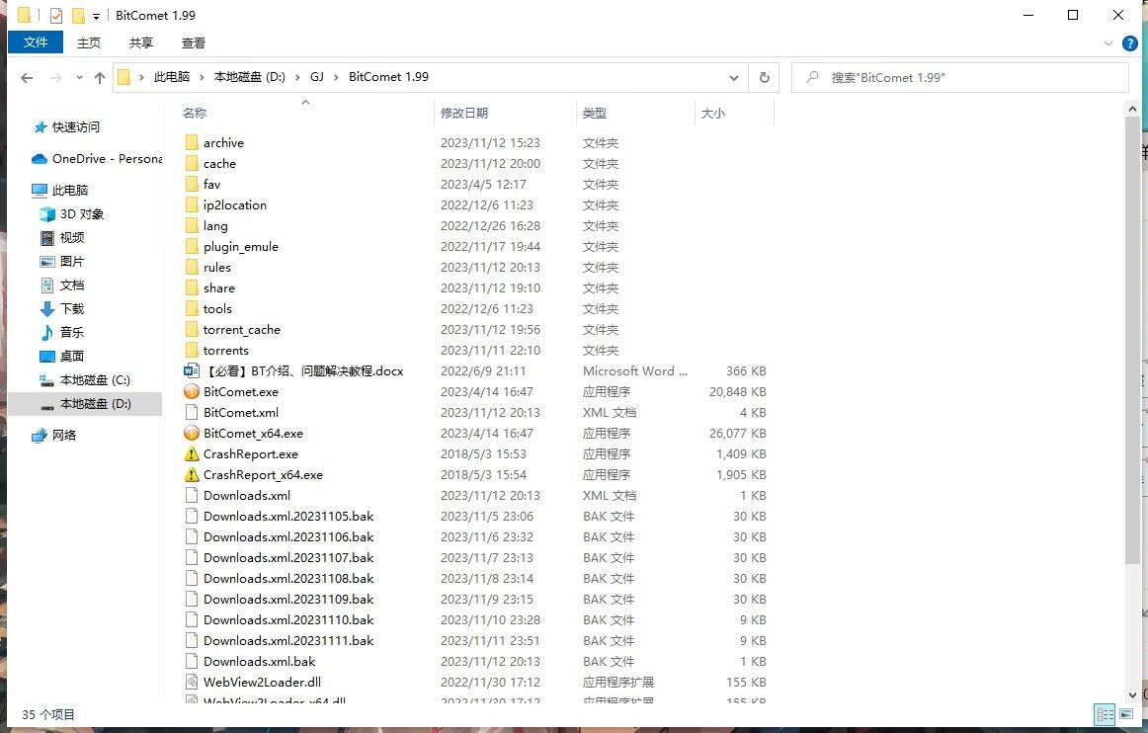Screen dimensions: 1148x733
Task: Open the 查看 (View) ribbon tab
Action: pos(194,43)
